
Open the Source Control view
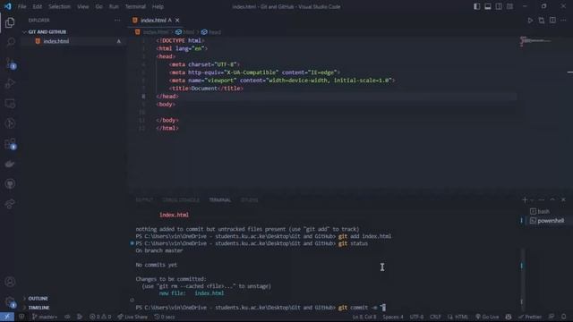point(10,64)
